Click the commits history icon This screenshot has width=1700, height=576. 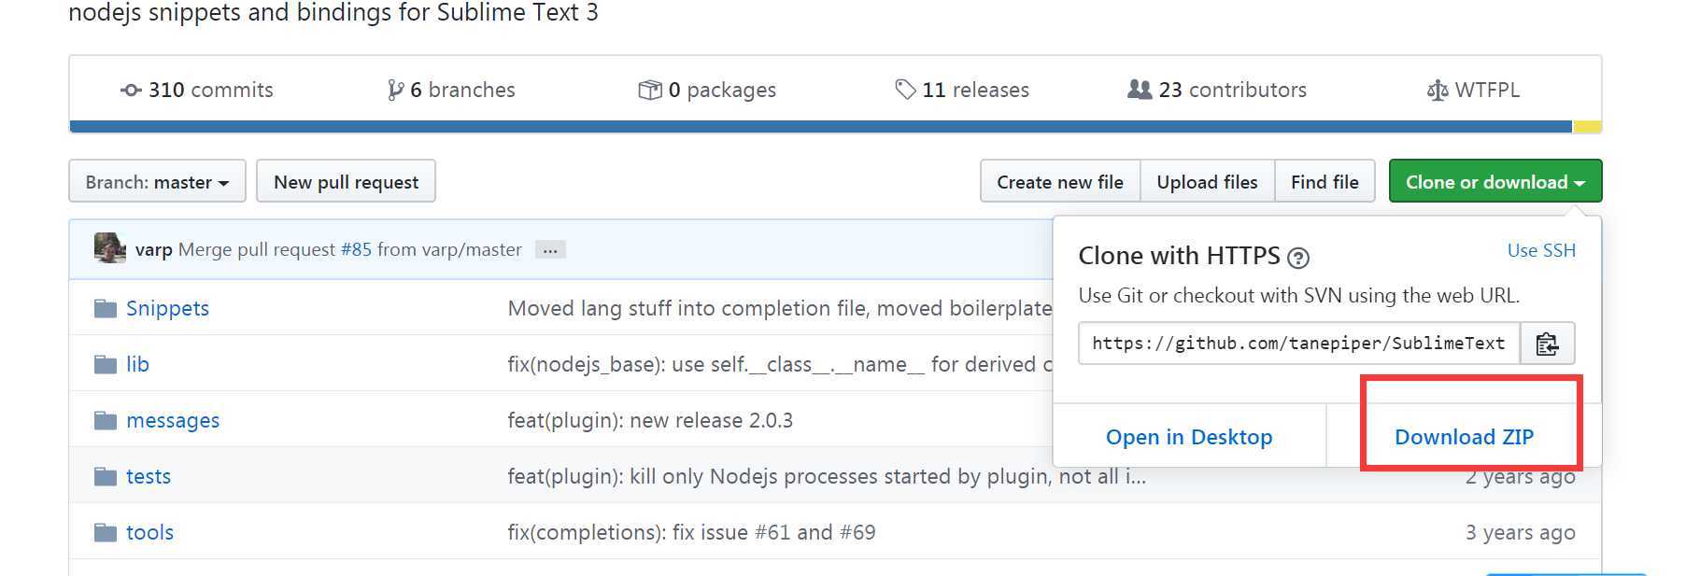click(x=132, y=90)
